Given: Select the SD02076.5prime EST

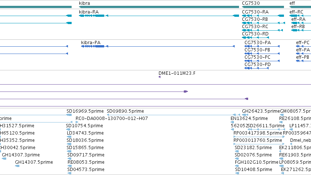Looking at the screenshot, I should pyautogui.click(x=237, y=159).
